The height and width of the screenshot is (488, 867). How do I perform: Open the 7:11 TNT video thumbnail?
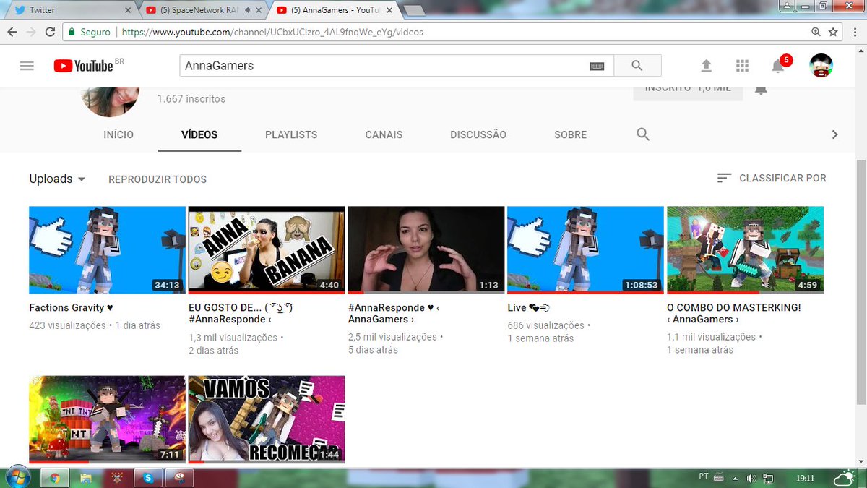point(107,419)
